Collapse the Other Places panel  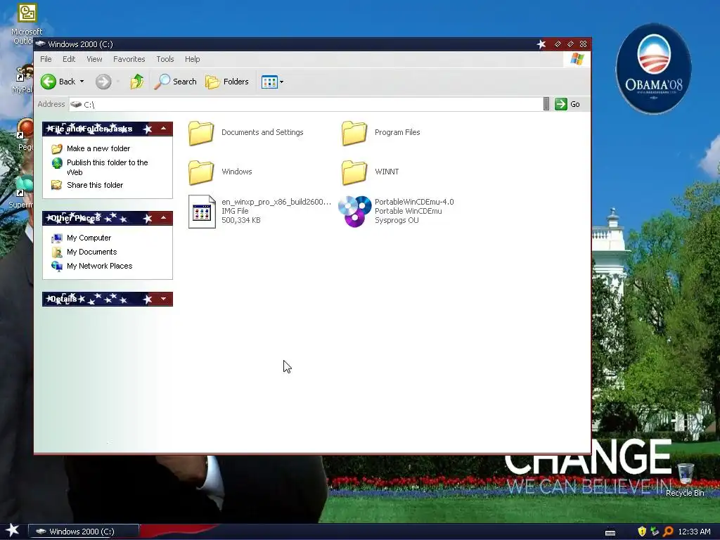tap(163, 218)
